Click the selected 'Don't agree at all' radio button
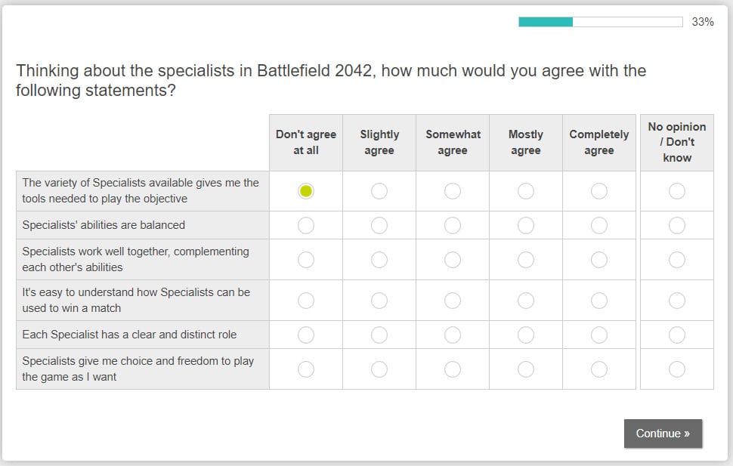This screenshot has height=466, width=733. (306, 191)
